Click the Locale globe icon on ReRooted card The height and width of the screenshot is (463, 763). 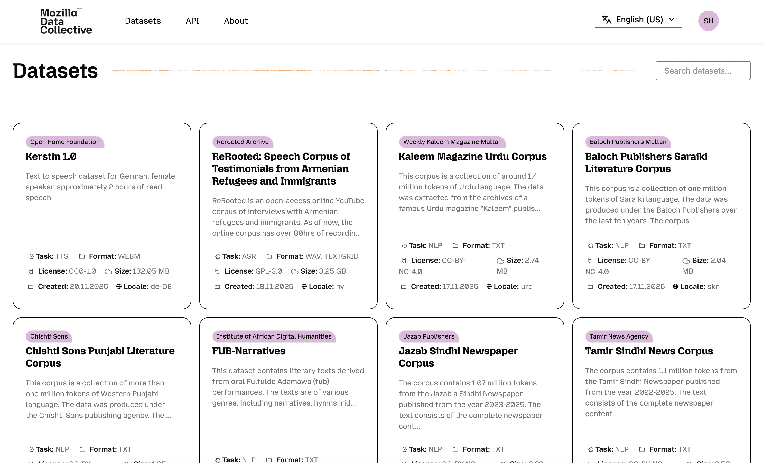coord(304,287)
